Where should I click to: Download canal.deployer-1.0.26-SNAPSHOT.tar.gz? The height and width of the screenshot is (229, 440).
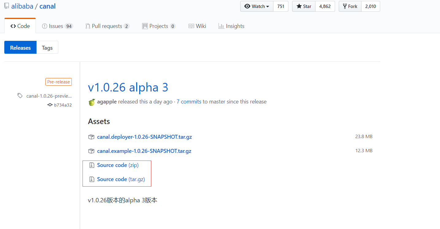click(145, 137)
